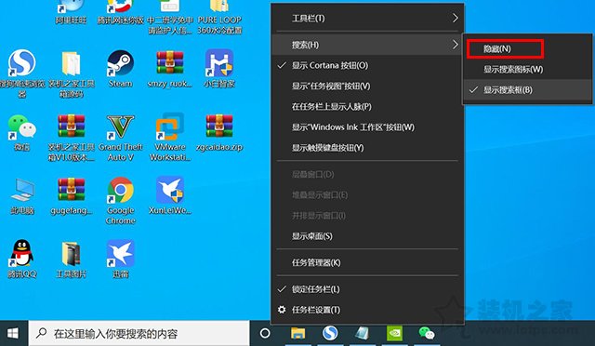595x346 pixels.
Task: Select the 此电脑 desktop icon
Action: (22, 196)
